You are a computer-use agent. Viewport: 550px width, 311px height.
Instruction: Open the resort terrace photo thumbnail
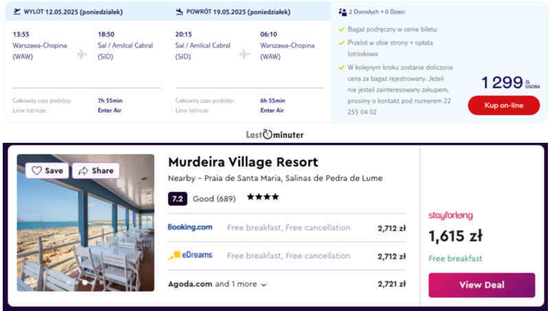(85, 222)
